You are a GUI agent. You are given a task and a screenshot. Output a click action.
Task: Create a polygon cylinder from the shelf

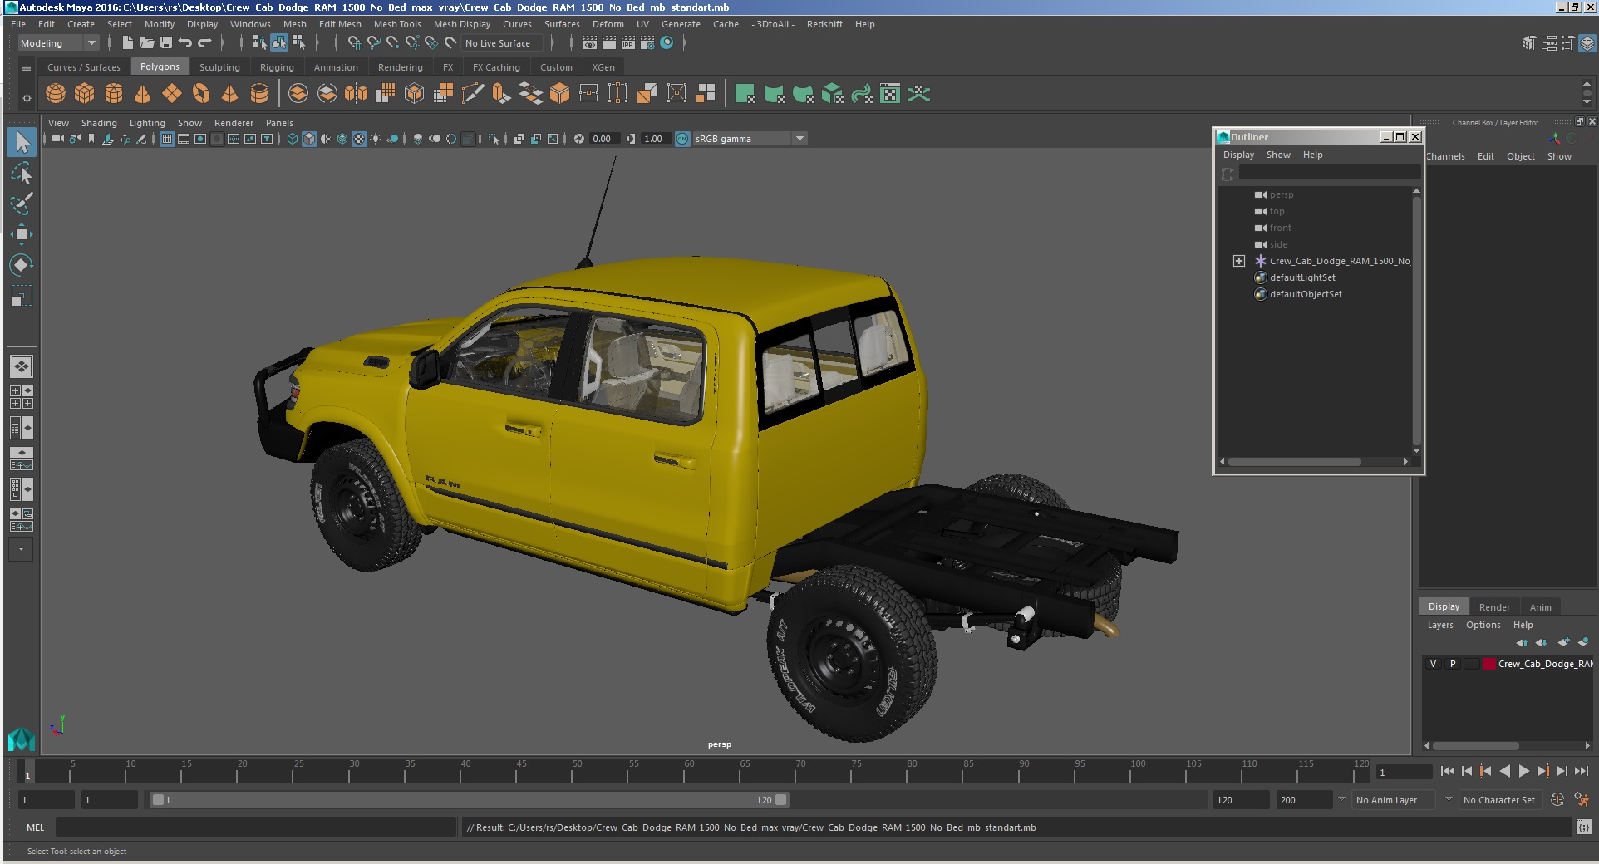pos(114,94)
